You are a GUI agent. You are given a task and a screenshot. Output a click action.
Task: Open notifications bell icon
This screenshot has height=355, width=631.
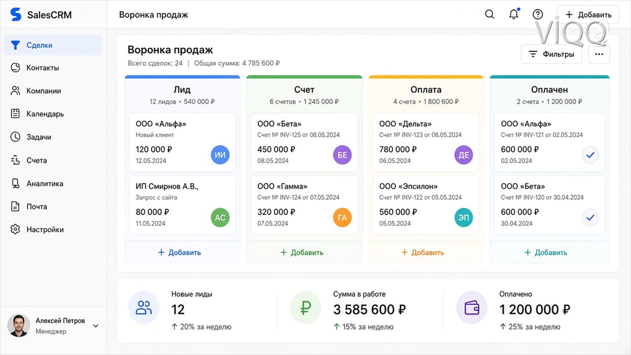[514, 14]
